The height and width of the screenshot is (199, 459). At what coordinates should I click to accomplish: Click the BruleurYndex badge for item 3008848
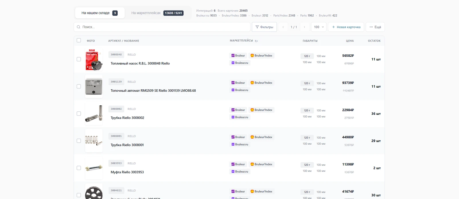[261, 56]
